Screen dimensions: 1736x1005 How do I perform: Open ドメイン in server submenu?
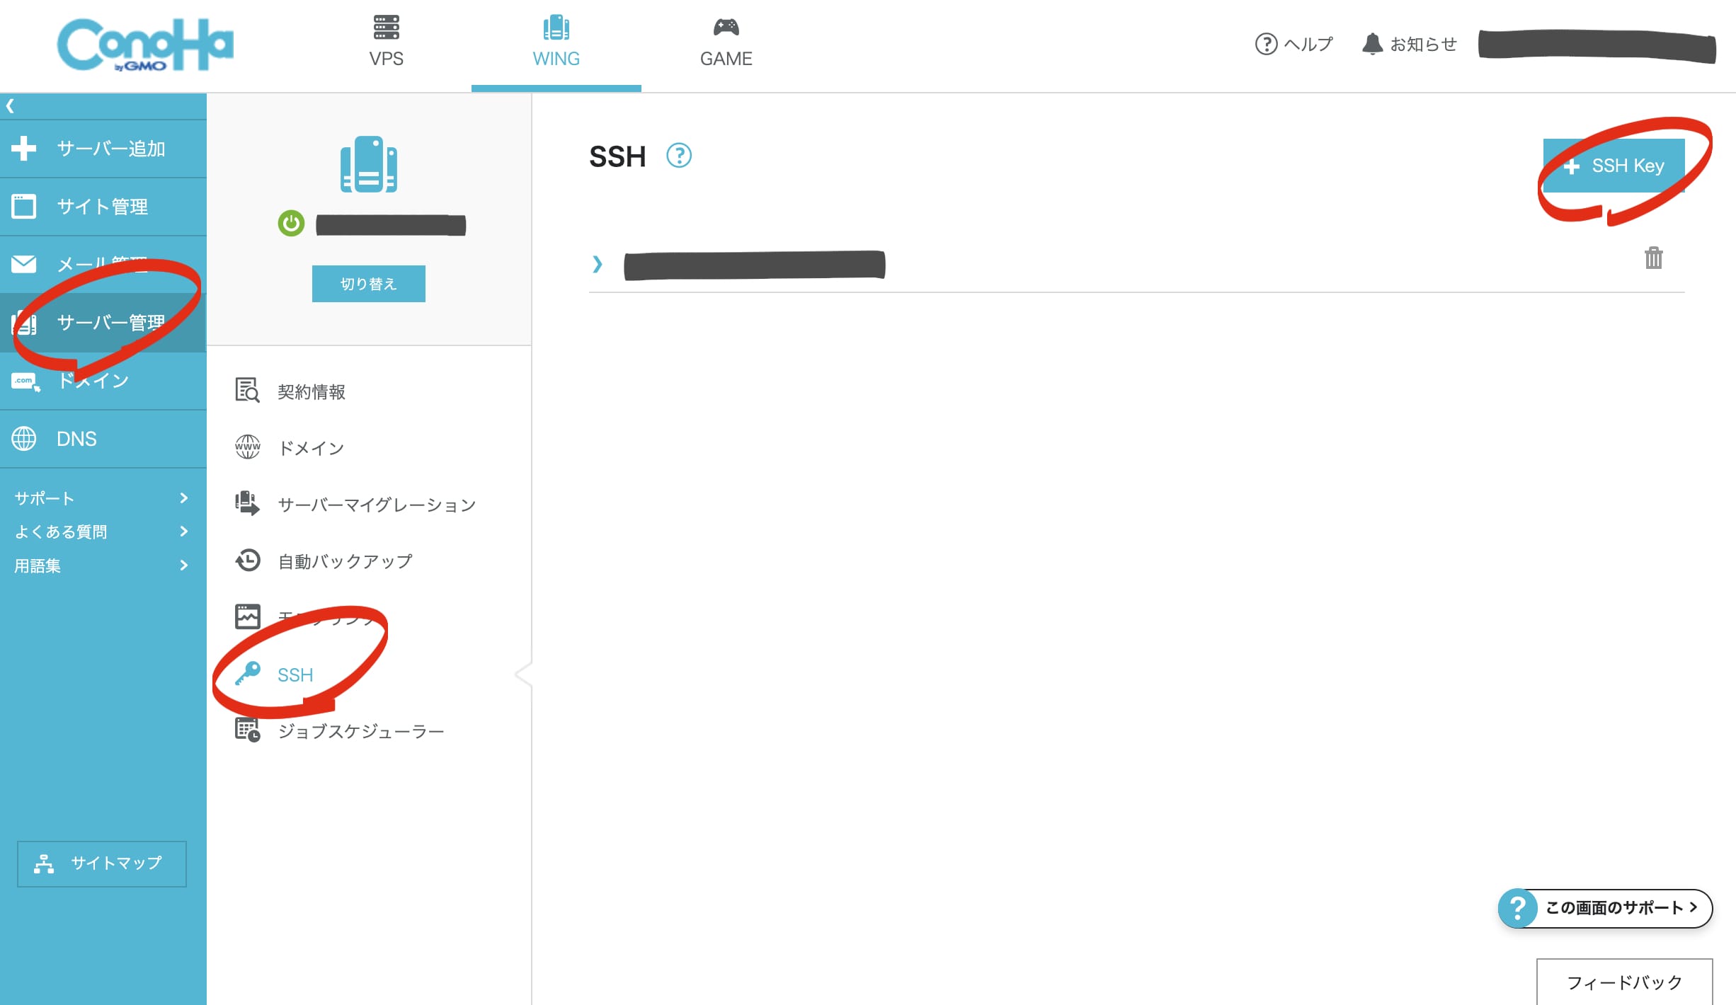coord(312,448)
